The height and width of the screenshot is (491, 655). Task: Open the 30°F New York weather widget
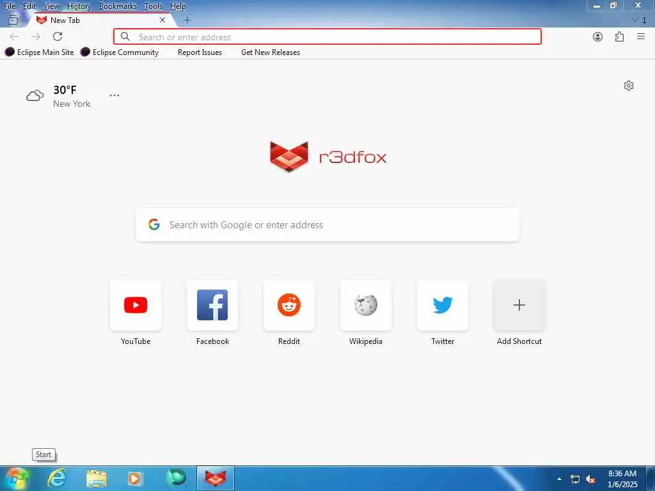tap(58, 96)
